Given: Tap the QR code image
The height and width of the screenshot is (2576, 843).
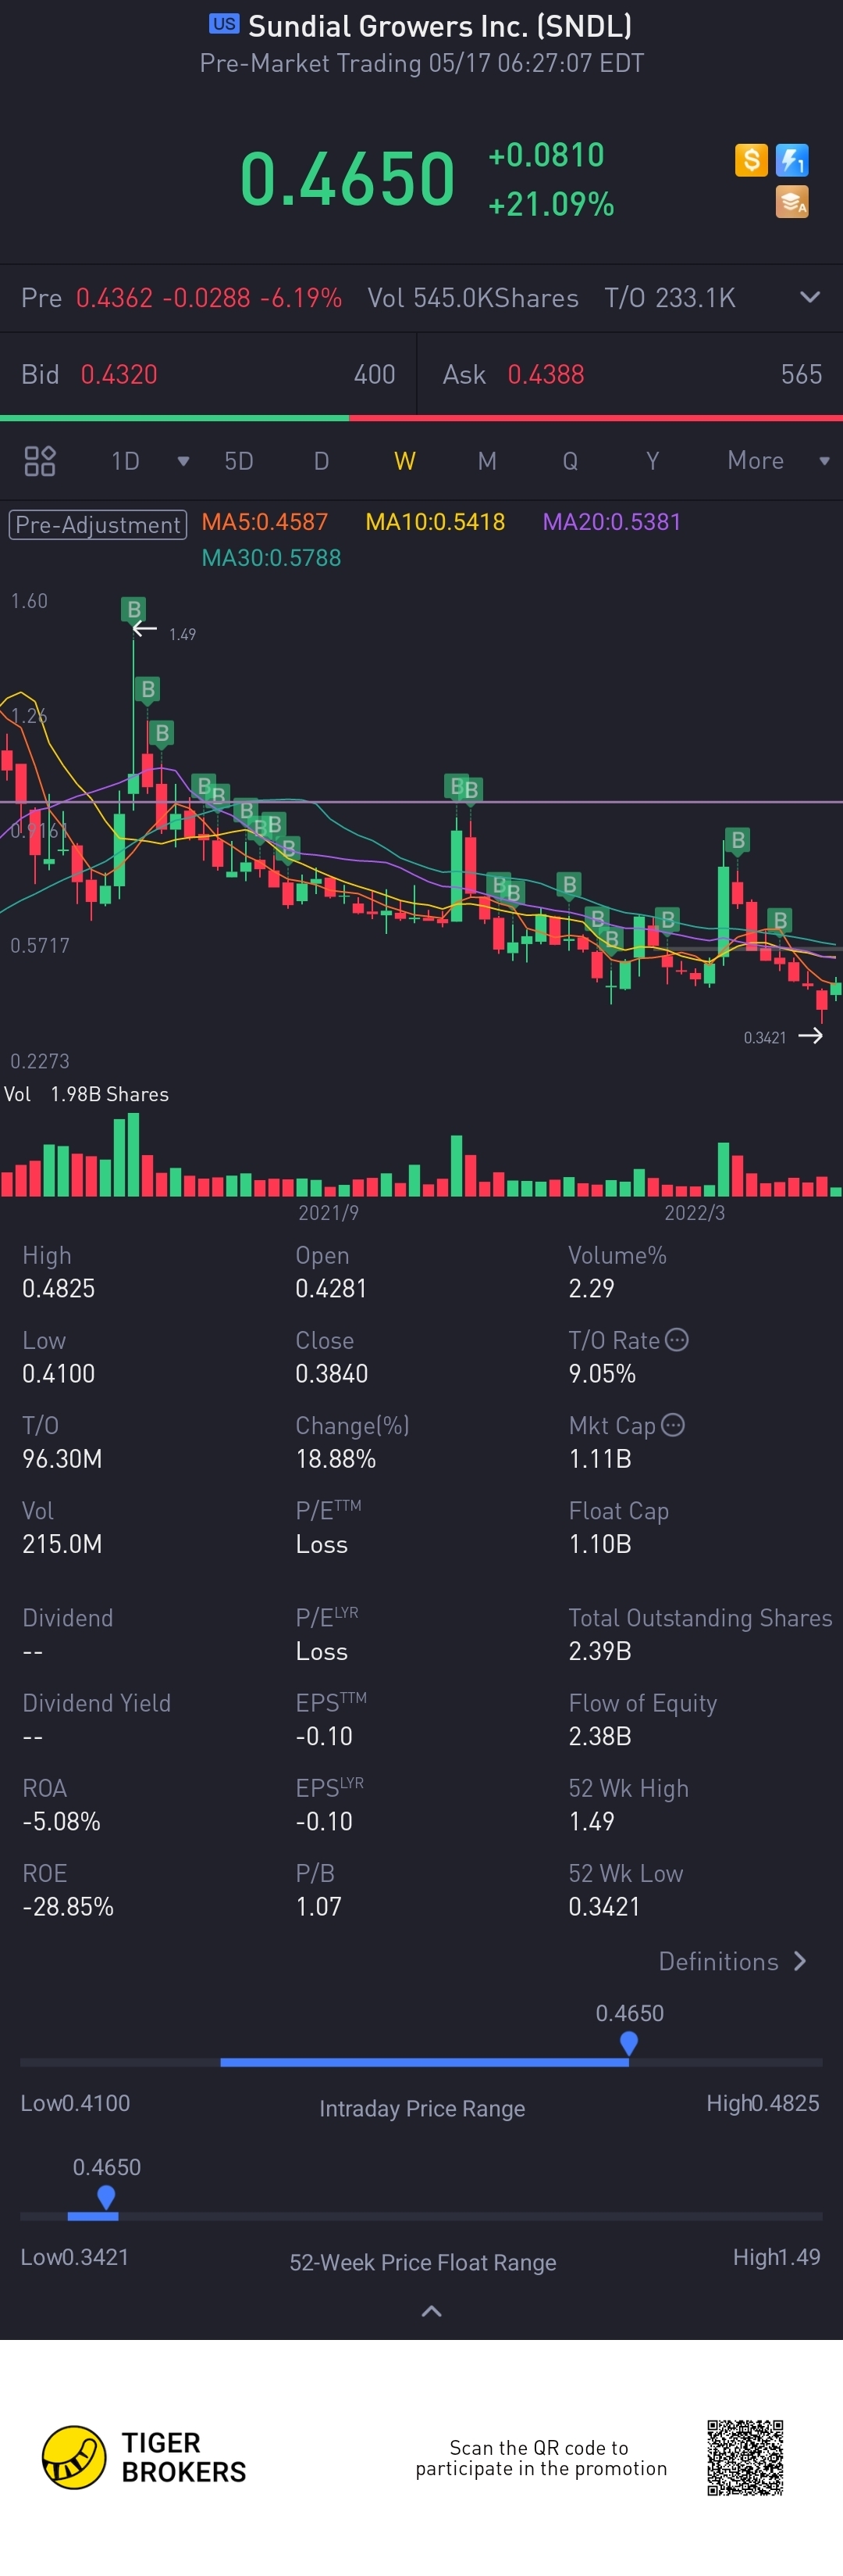Looking at the screenshot, I should click(745, 2458).
